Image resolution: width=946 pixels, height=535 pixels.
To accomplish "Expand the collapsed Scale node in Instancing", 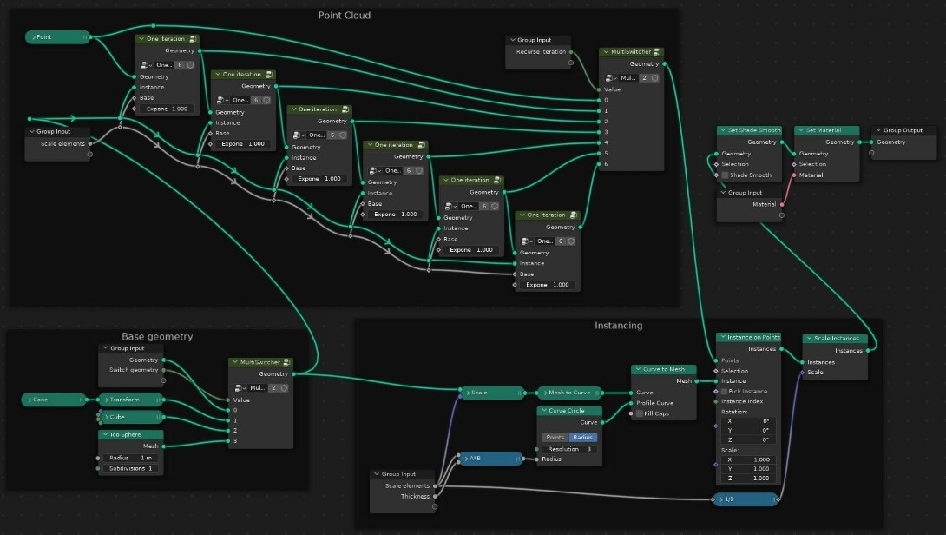I will [468, 393].
